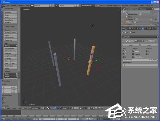
Task: Click the World icon in outliner
Action: coord(127,17)
